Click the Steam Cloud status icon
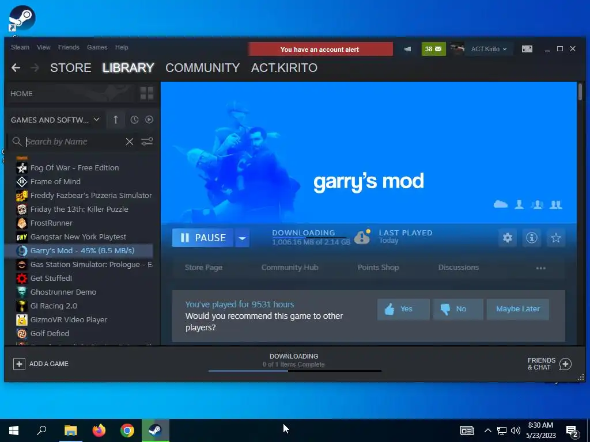 (501, 204)
